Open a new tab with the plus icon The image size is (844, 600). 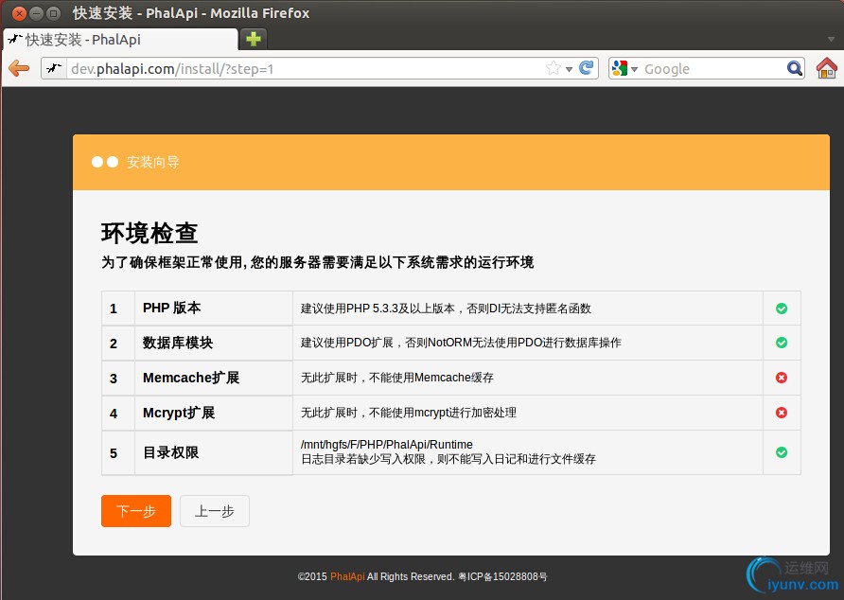pos(253,39)
